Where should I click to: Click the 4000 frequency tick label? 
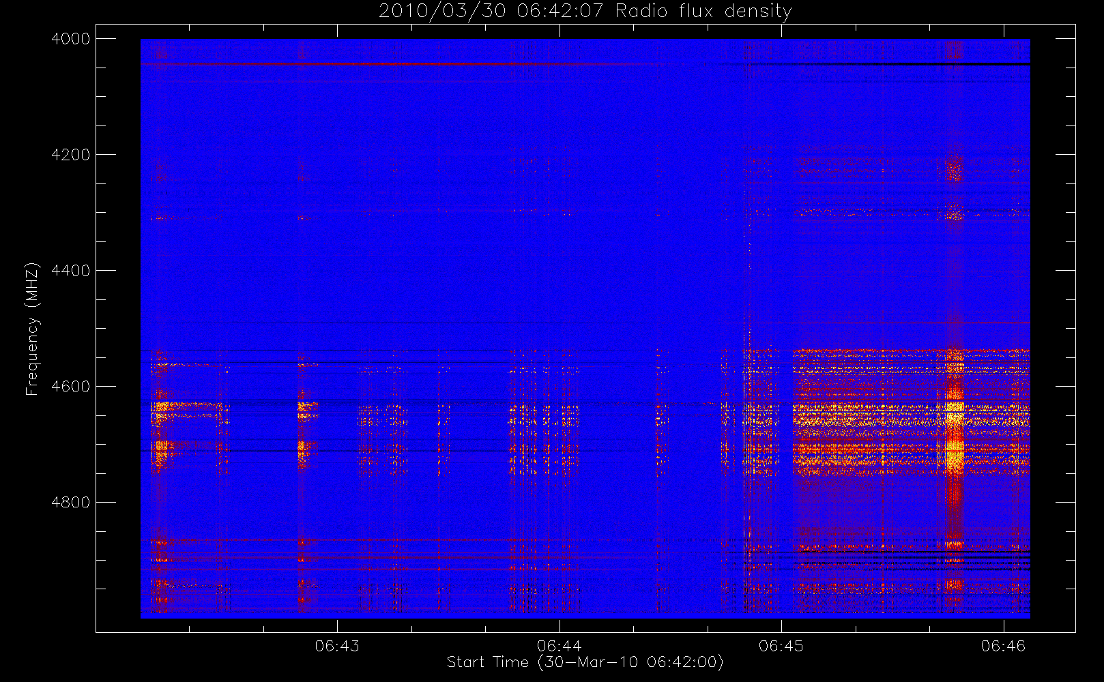pyautogui.click(x=71, y=39)
